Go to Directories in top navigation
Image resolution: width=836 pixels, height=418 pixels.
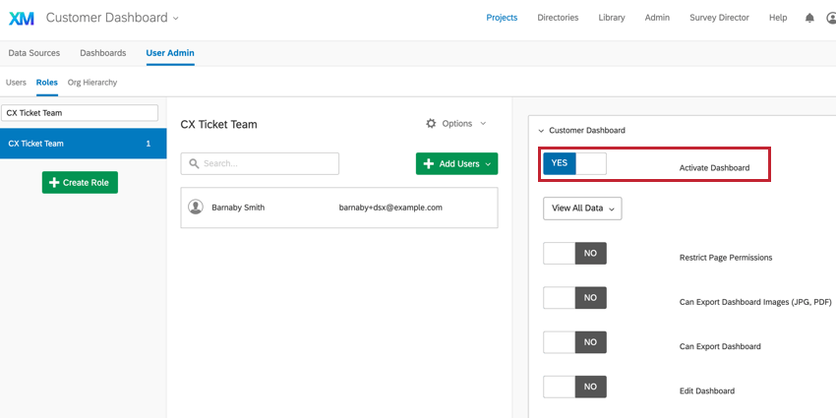click(x=558, y=18)
